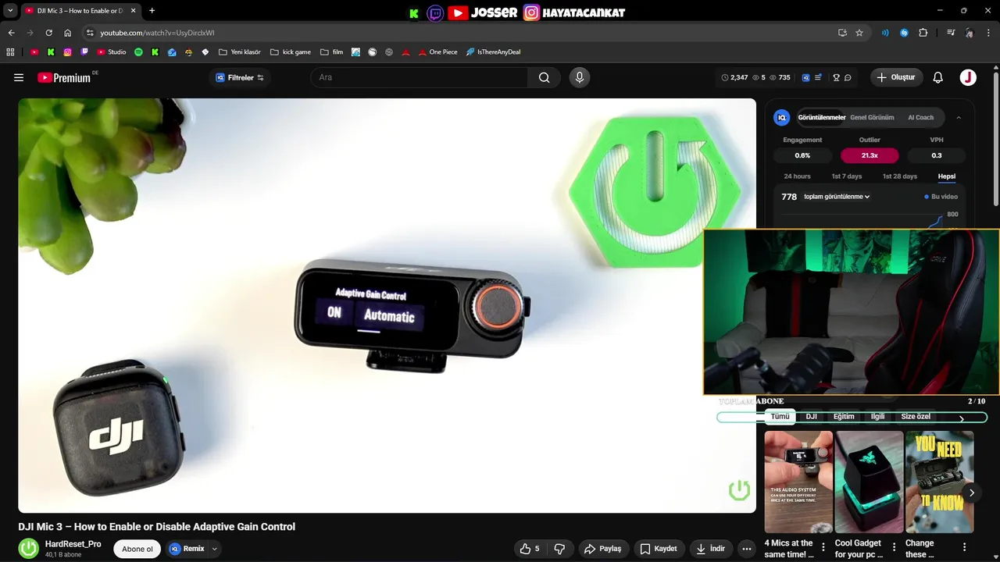Open the J account avatar menu
This screenshot has height=562, width=1000.
[968, 77]
